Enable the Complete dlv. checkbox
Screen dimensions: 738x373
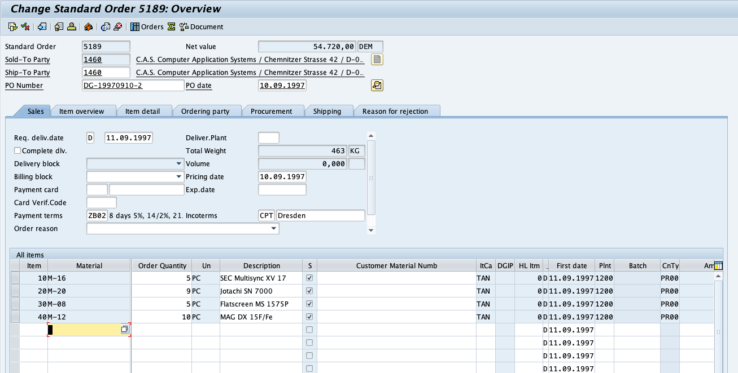point(18,150)
